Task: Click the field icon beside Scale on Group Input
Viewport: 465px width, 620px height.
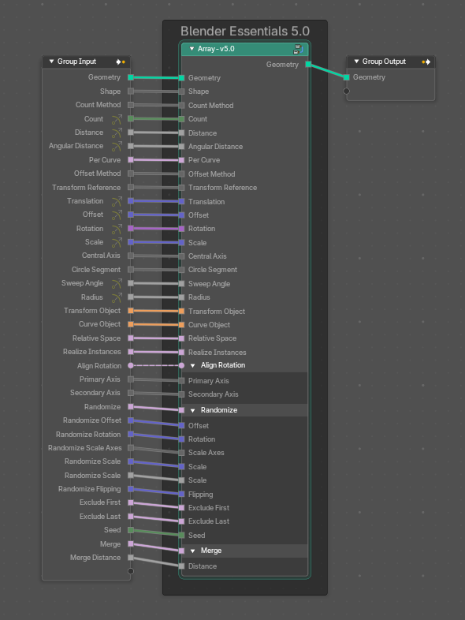Action: click(117, 242)
